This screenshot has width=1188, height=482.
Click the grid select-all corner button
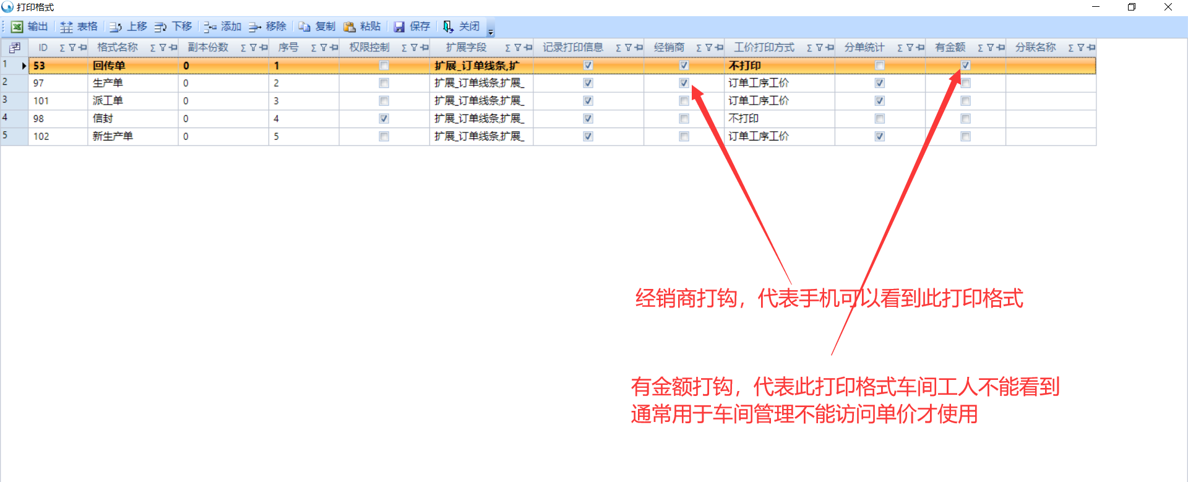[x=15, y=48]
